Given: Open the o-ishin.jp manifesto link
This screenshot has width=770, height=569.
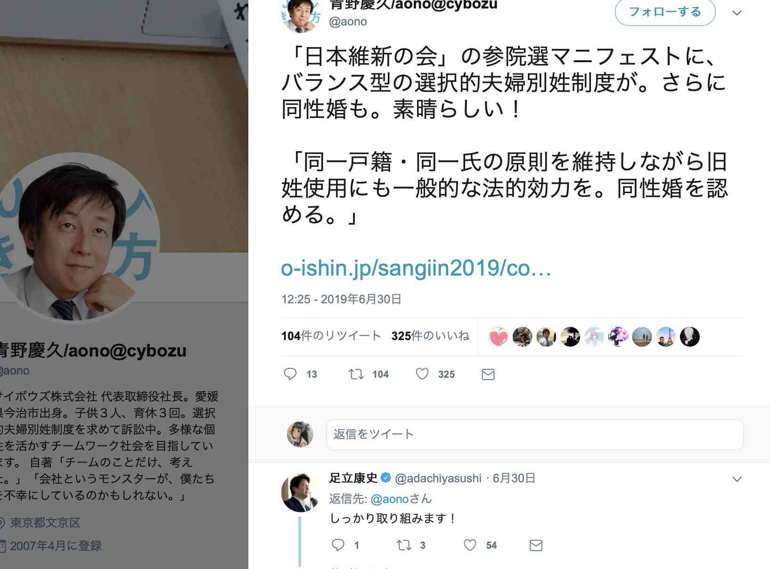Looking at the screenshot, I should click(x=416, y=268).
